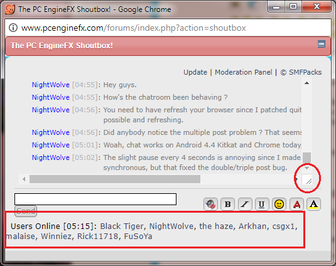Image resolution: width=336 pixels, height=266 pixels.
Task: Open the © SMFPacks link
Action: (x=301, y=72)
